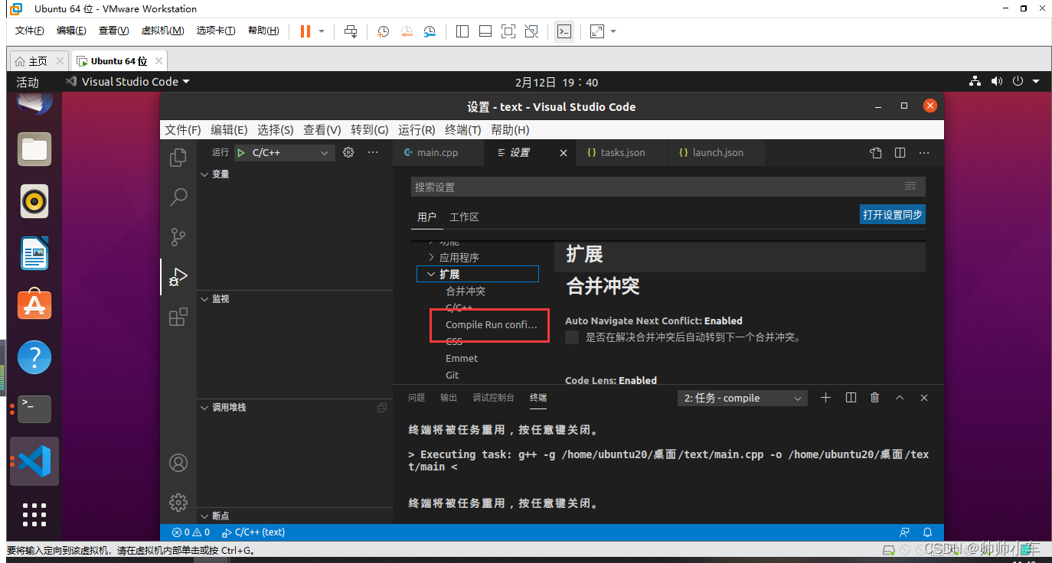Split the editor to the right
1052x563 pixels.
(900, 153)
